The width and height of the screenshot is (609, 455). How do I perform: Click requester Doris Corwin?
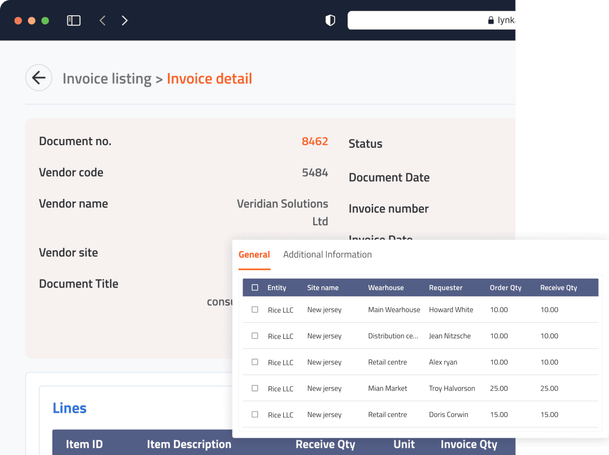click(x=449, y=414)
